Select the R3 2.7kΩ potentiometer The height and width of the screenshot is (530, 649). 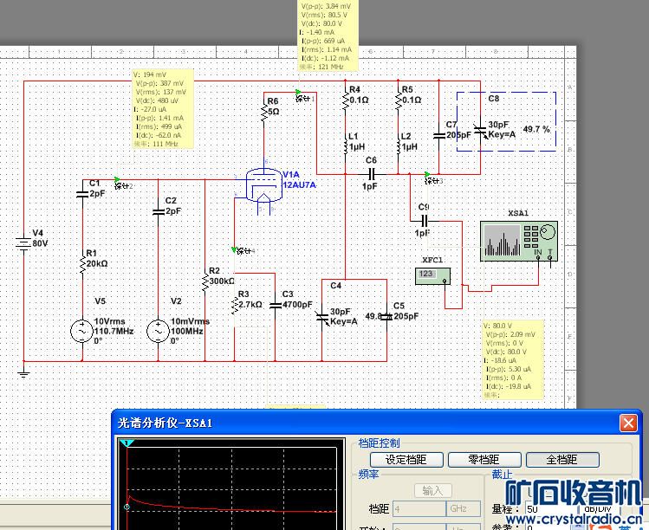coord(234,304)
